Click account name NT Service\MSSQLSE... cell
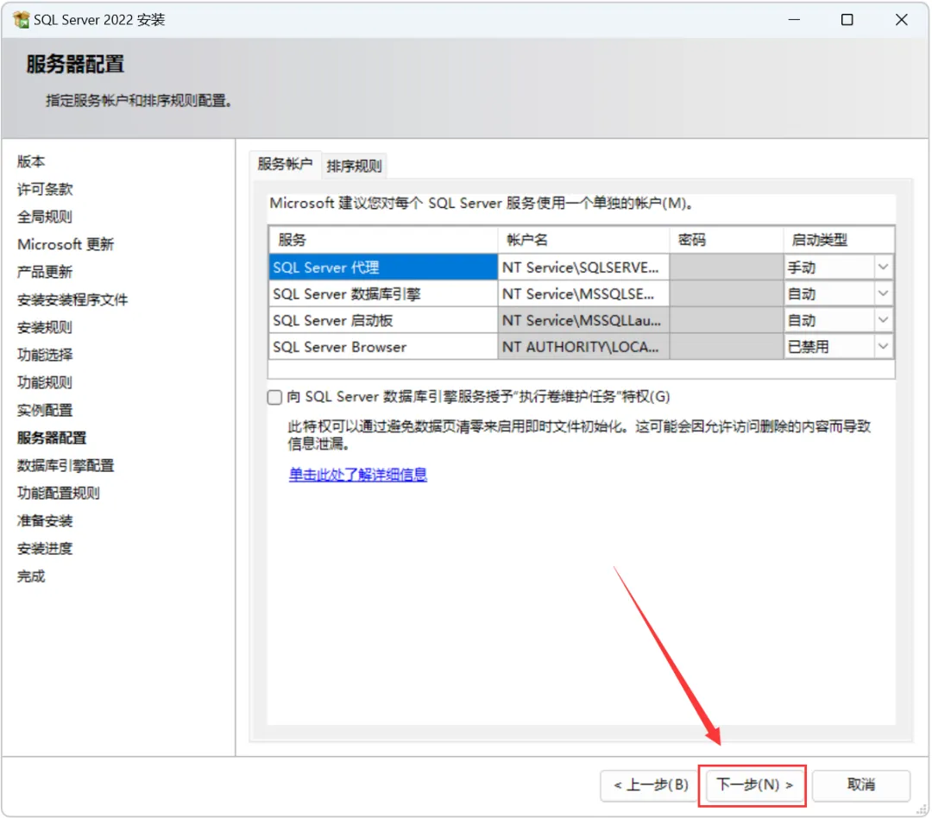 click(583, 293)
